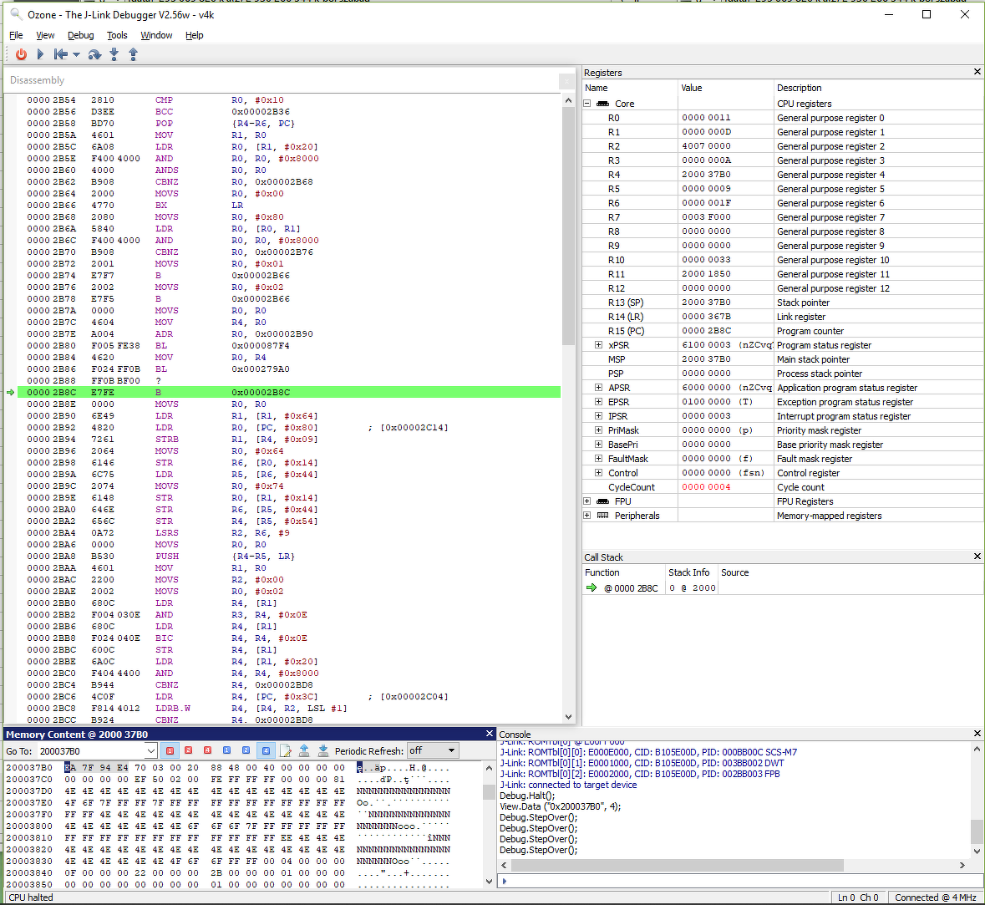Click the Console horizontal scrollbar thumb
This screenshot has width=985, height=905.
point(677,866)
